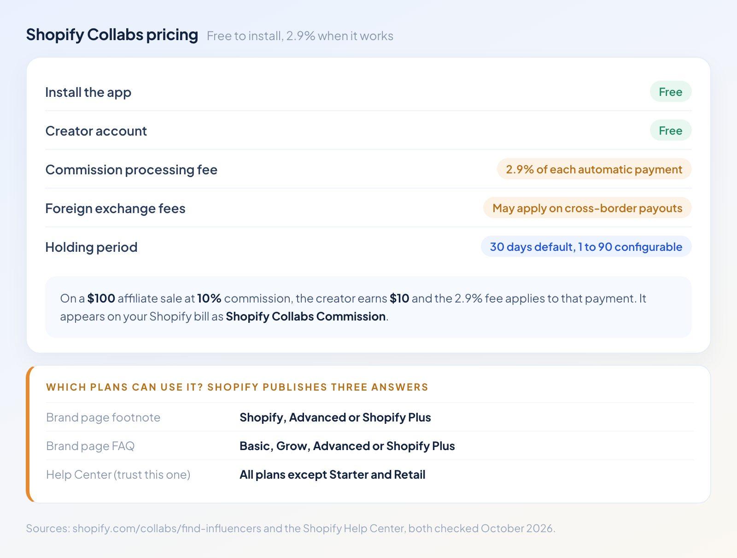This screenshot has width=737, height=558.
Task: Click the Free badge beside Install the app
Action: pyautogui.click(x=670, y=92)
